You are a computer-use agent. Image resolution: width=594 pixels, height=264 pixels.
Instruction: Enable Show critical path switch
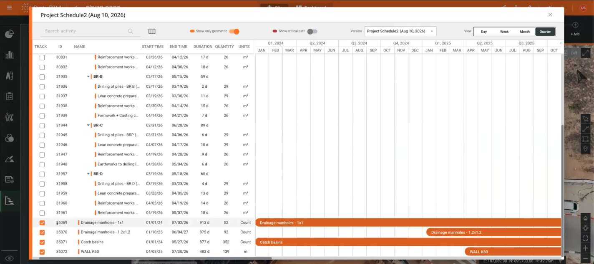pos(312,32)
